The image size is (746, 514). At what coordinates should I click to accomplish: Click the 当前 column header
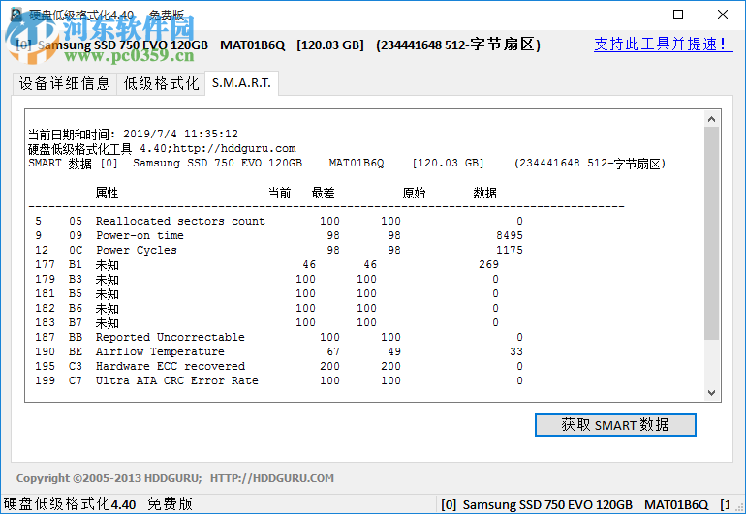click(x=279, y=193)
